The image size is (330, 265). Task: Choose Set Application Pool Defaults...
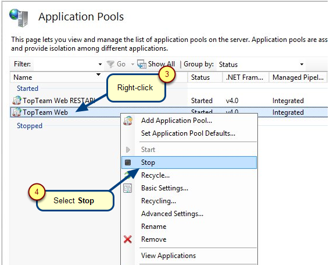(189, 133)
